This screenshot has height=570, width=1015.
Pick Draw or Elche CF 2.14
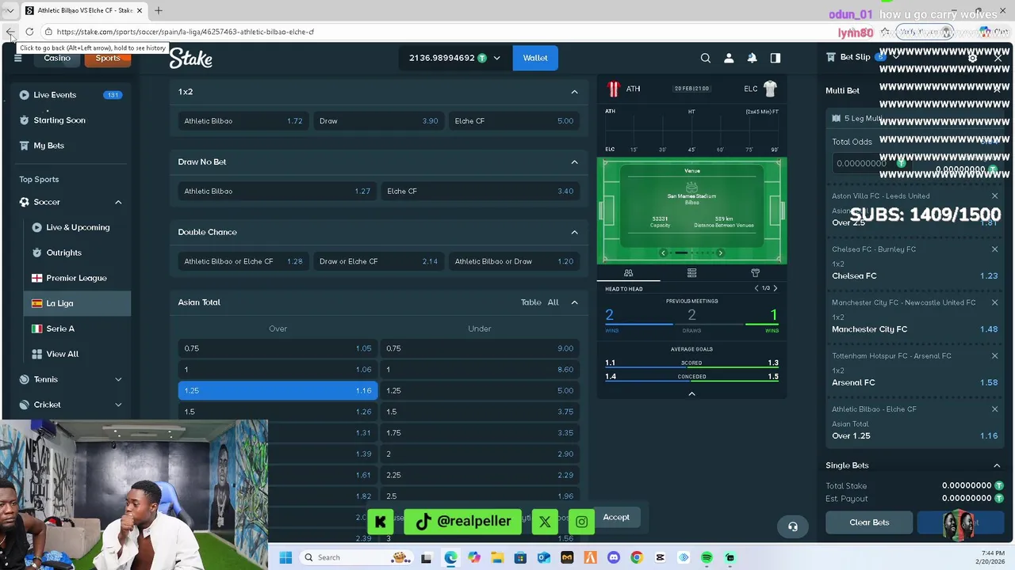[378, 261]
